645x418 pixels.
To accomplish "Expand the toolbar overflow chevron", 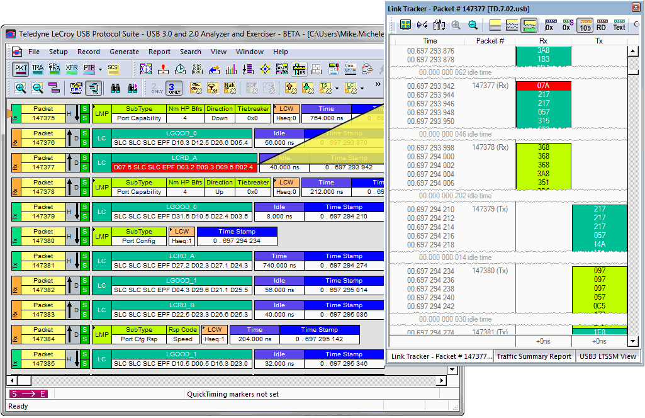I will tap(378, 84).
